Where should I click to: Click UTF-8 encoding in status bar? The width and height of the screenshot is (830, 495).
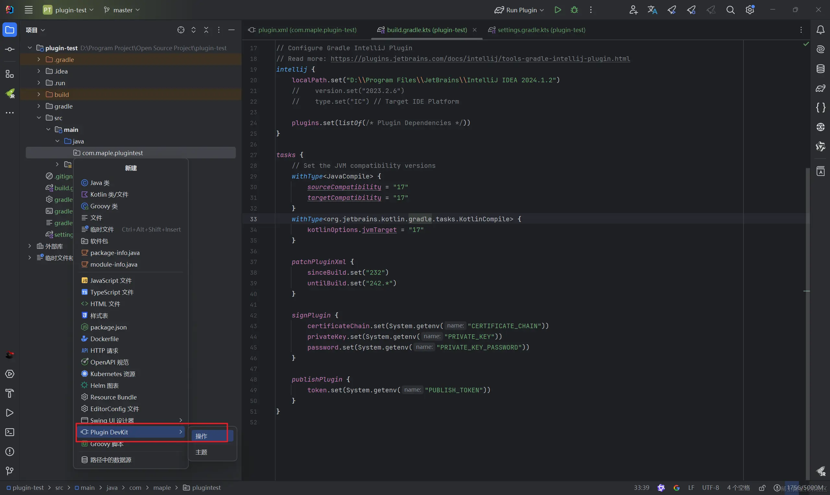710,488
